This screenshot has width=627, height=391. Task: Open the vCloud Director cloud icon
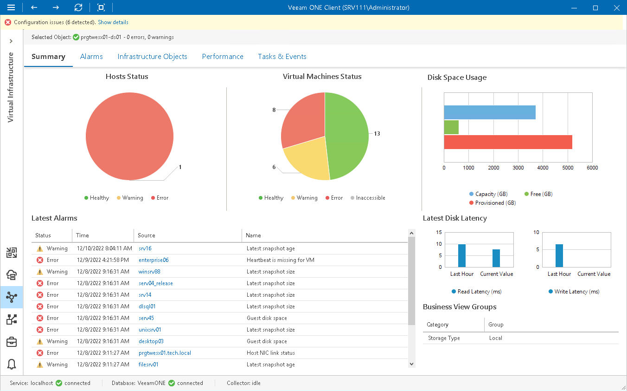12,275
